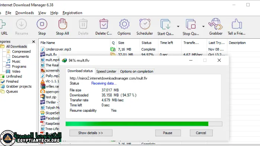Select Video category
Screen dimensions: 260x146
tap(16, 72)
